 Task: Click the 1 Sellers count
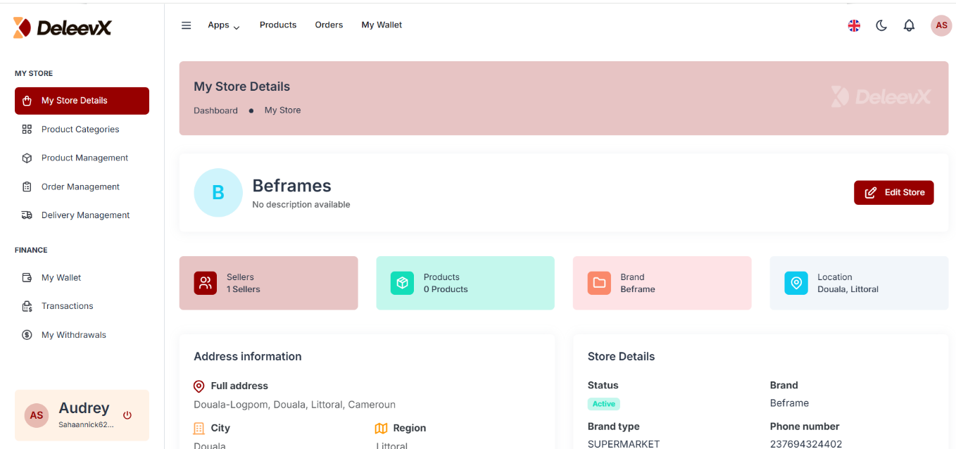point(243,289)
